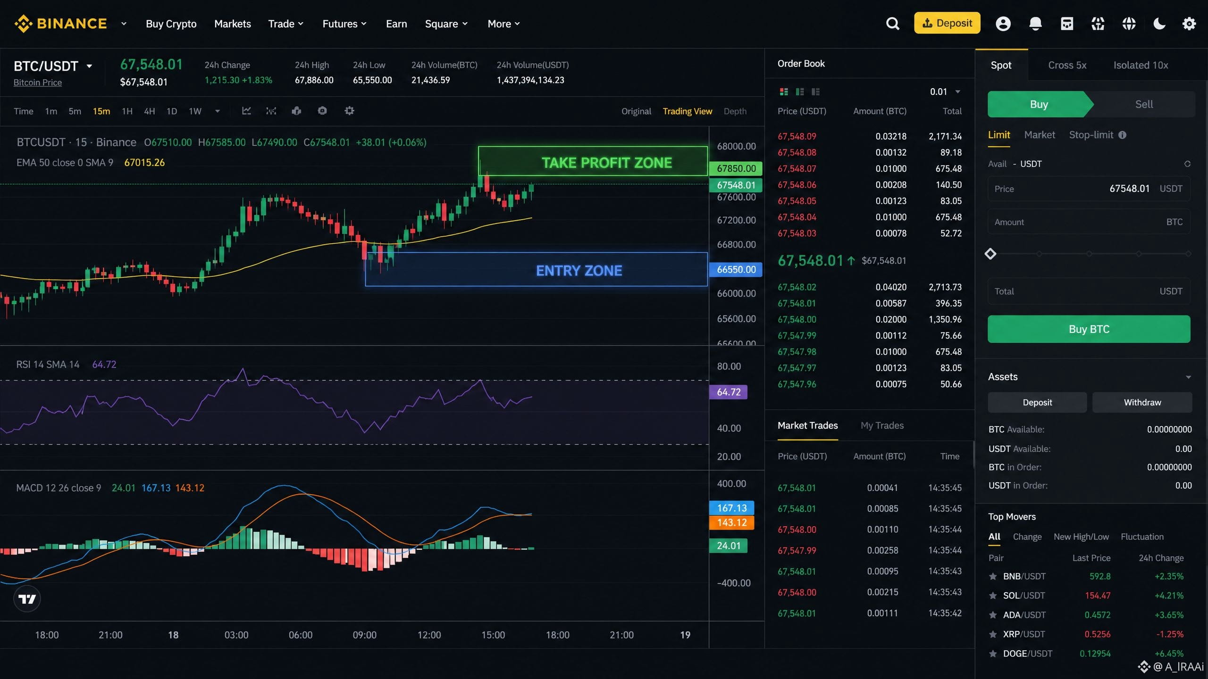Screen dimensions: 1208x679
Task: Favorite DOGE/USDT star icon
Action: pyautogui.click(x=993, y=654)
